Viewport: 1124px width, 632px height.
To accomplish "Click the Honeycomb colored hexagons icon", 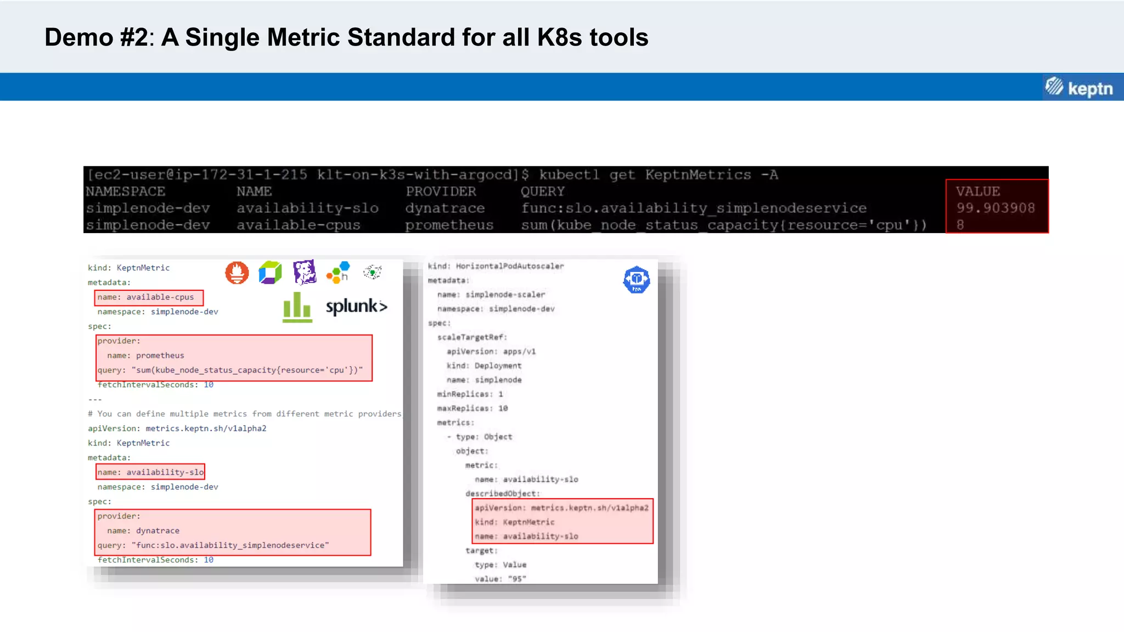I will click(x=338, y=272).
